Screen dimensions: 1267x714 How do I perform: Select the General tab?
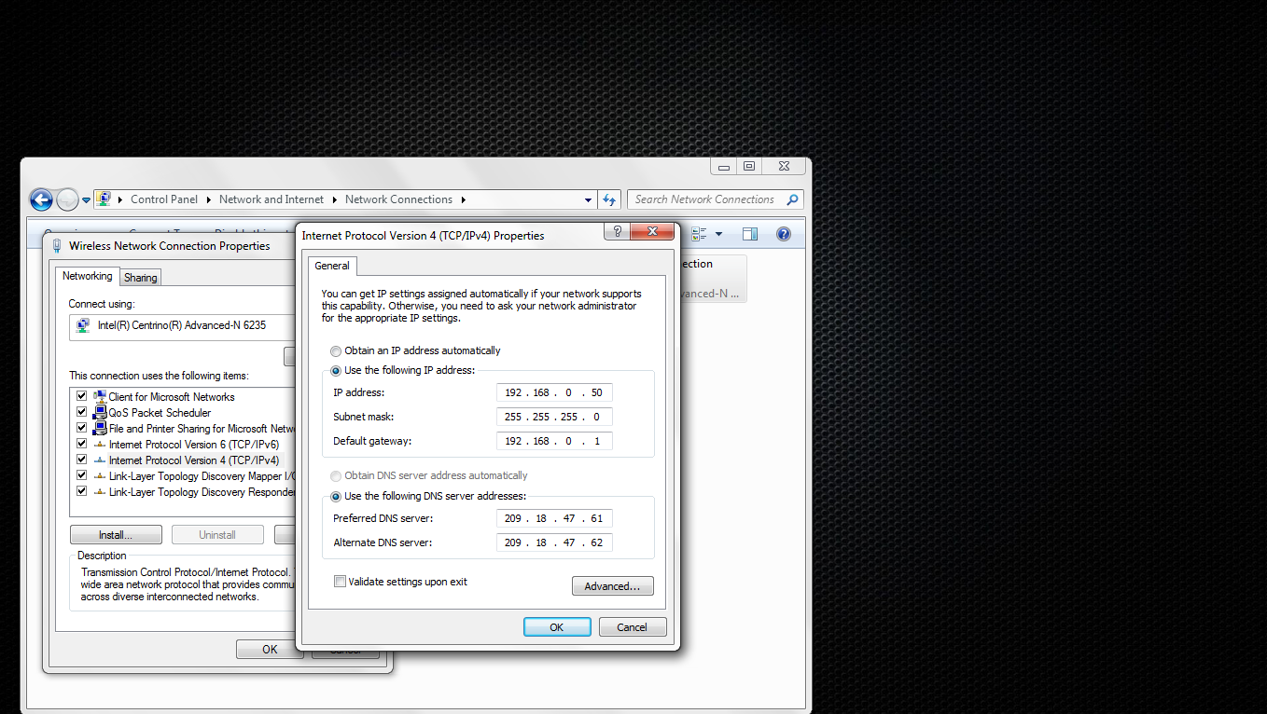[x=332, y=265]
